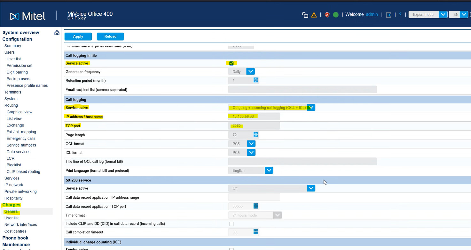The width and height of the screenshot is (471, 250).
Task: Click the Reload button
Action: [110, 36]
